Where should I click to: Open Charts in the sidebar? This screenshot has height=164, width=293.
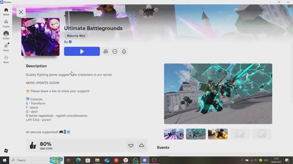click(x=6, y=24)
